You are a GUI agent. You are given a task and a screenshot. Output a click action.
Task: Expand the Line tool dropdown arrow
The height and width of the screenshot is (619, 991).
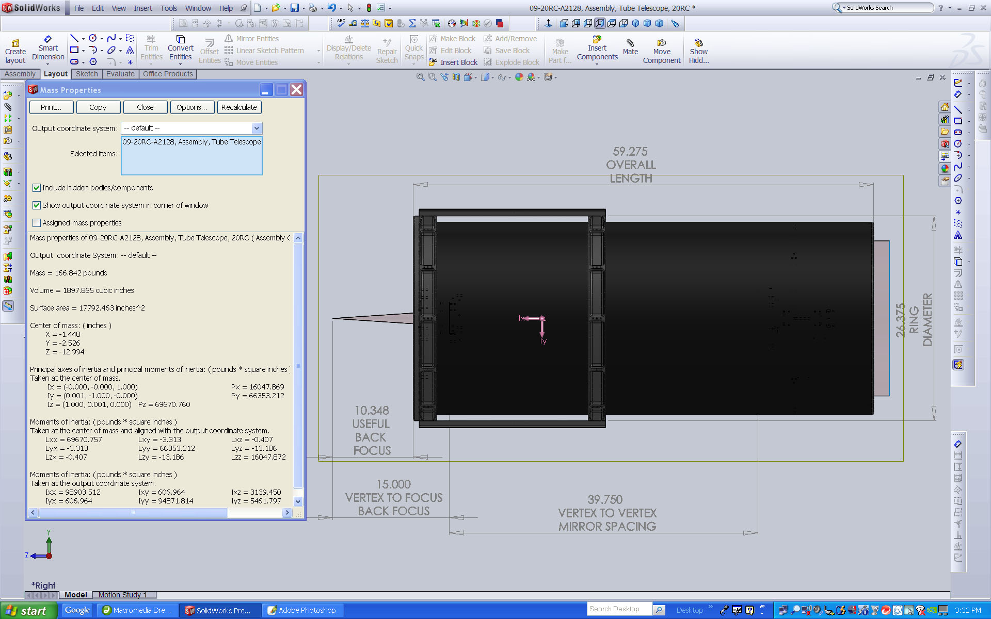tap(83, 39)
